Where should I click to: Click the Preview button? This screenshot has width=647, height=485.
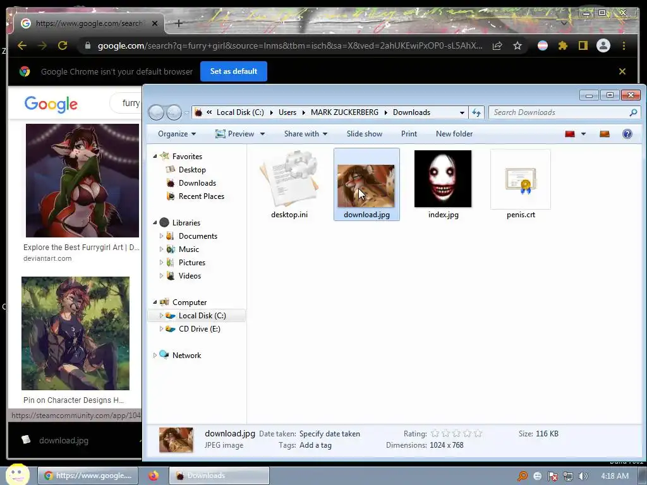pos(235,134)
